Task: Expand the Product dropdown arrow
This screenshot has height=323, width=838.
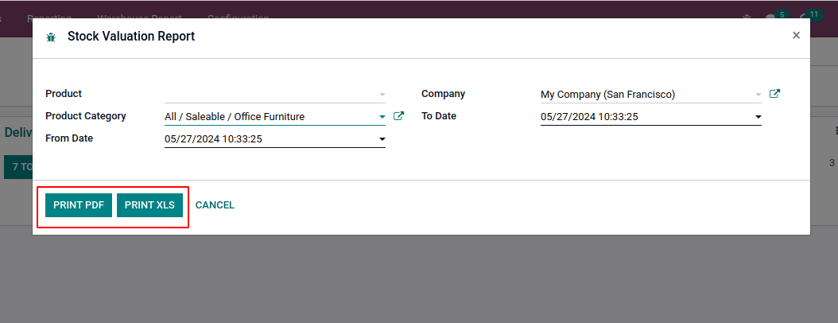Action: (382, 95)
